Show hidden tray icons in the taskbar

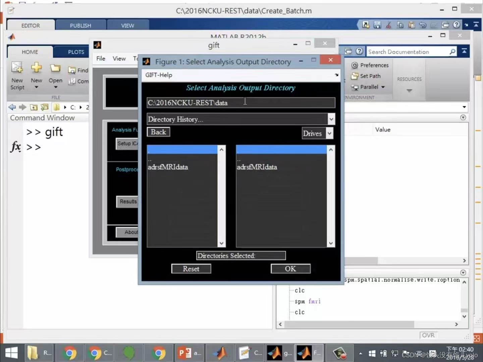(x=360, y=353)
